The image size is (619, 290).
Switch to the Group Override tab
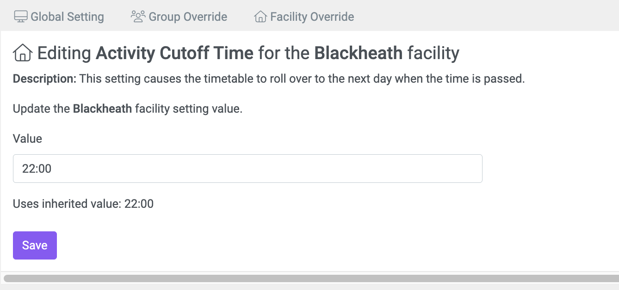(179, 17)
